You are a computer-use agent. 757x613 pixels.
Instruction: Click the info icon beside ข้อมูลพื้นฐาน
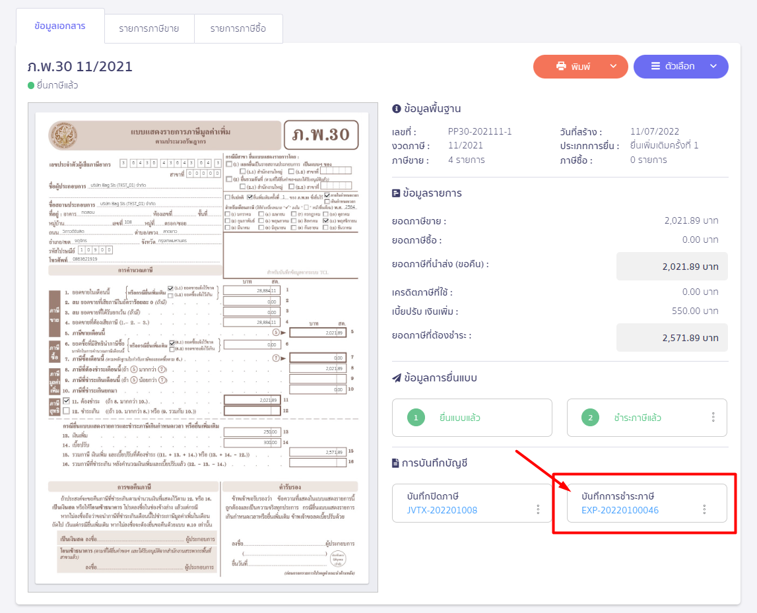[396, 109]
